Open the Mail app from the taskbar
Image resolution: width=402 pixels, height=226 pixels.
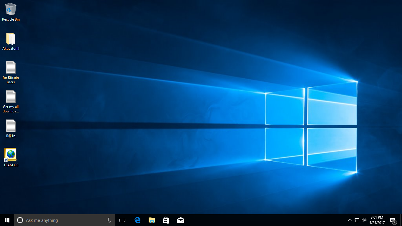point(181,220)
